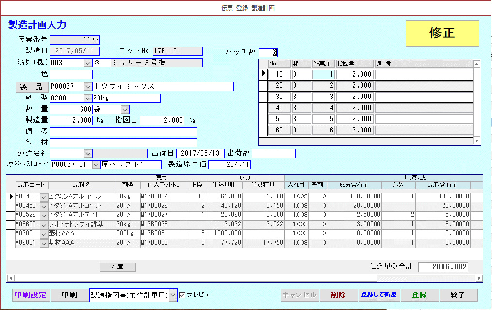Click the 在庫 stock button
This screenshot has width=492, height=310.
coord(117,267)
